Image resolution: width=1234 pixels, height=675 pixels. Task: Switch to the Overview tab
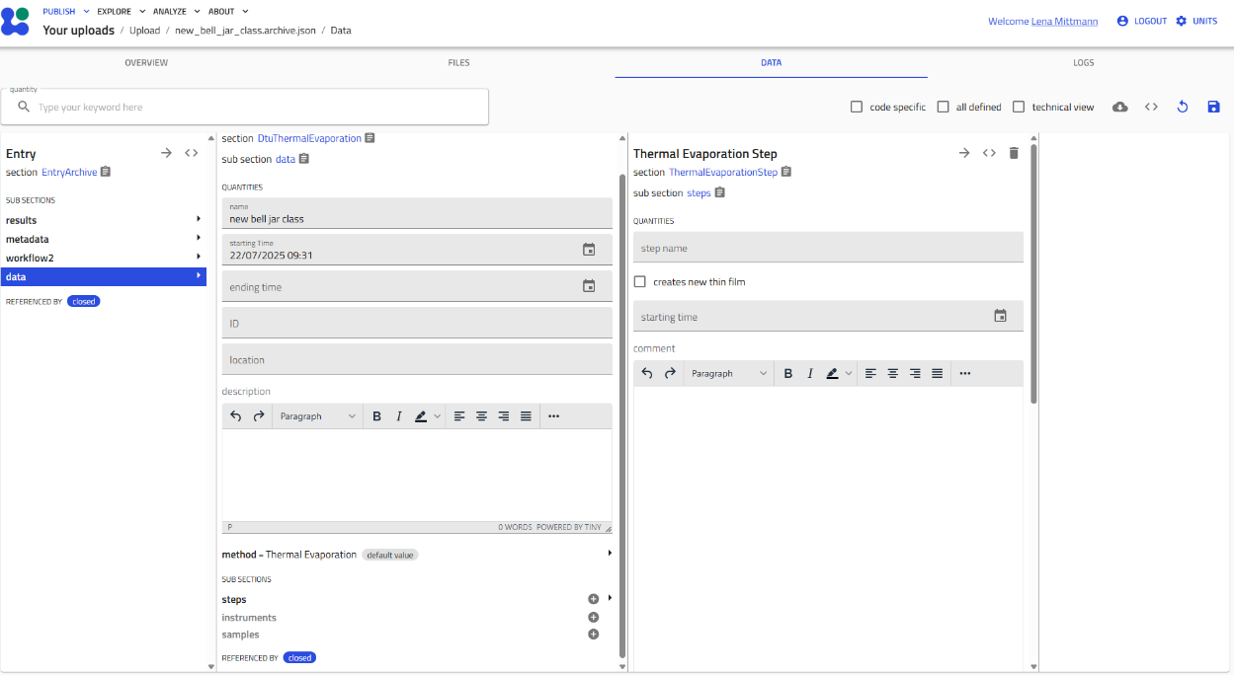pyautogui.click(x=146, y=62)
